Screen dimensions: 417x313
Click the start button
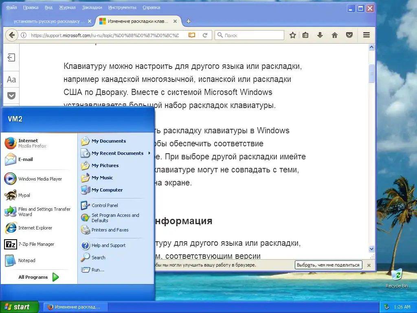pos(19,307)
